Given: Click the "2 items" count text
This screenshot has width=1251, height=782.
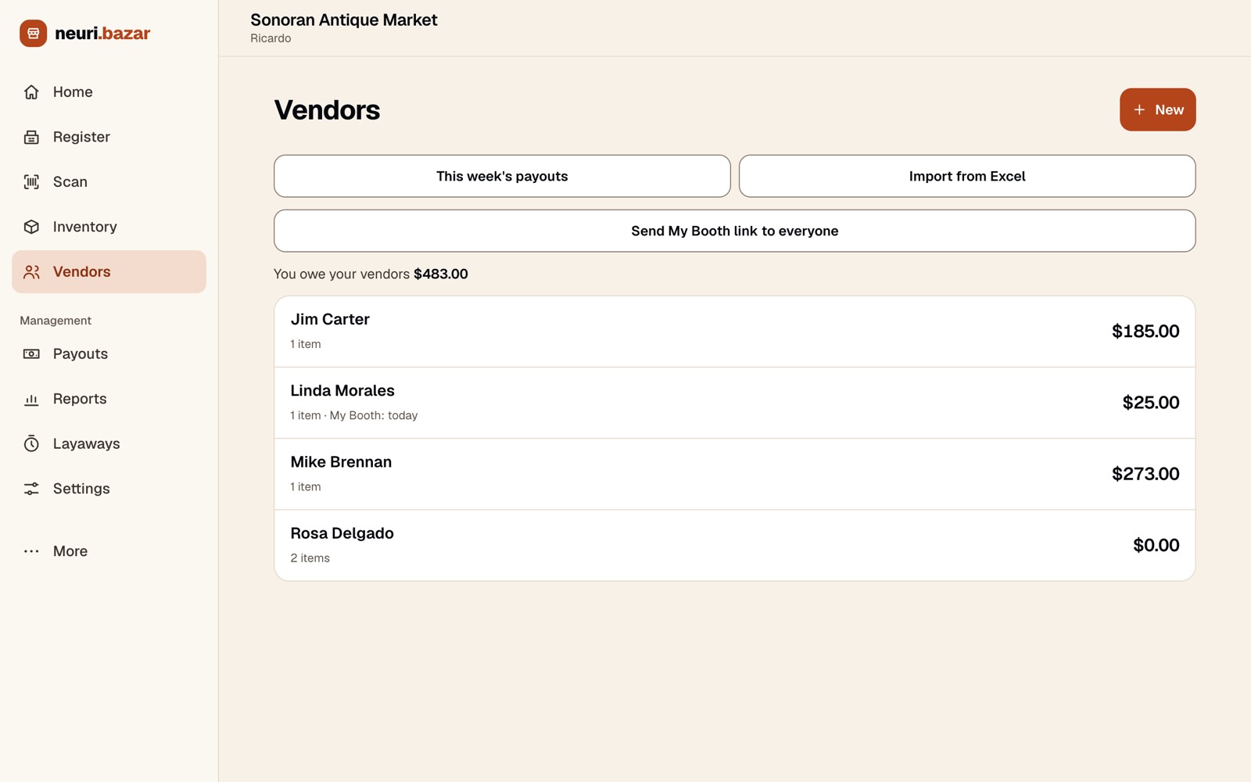Looking at the screenshot, I should click(310, 558).
